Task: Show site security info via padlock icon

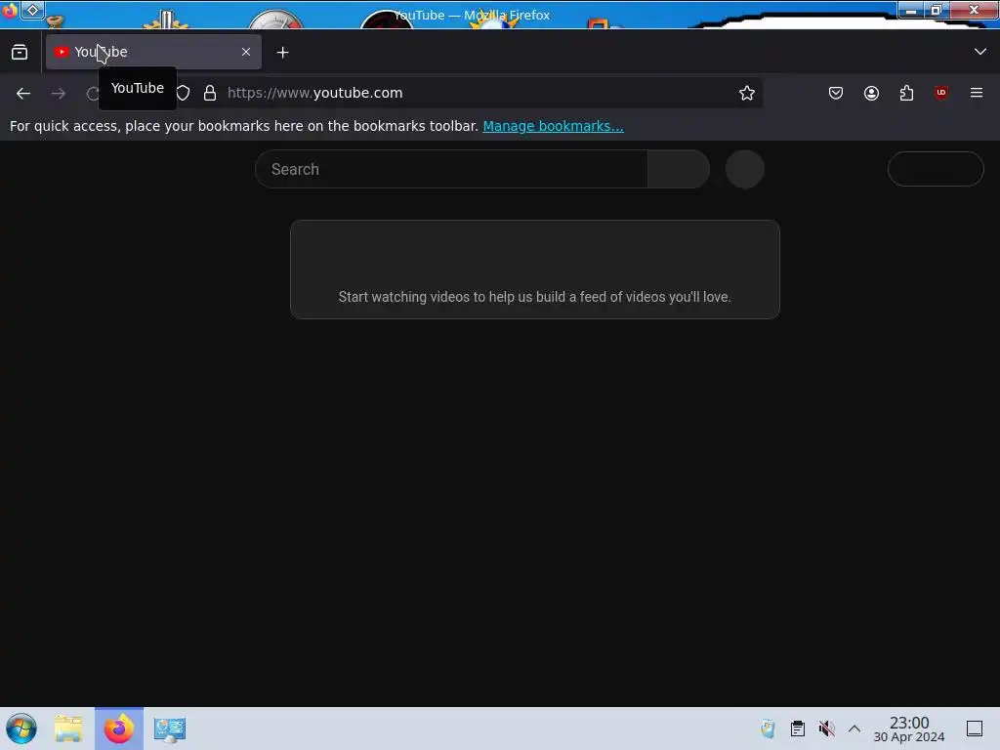Action: tap(210, 93)
